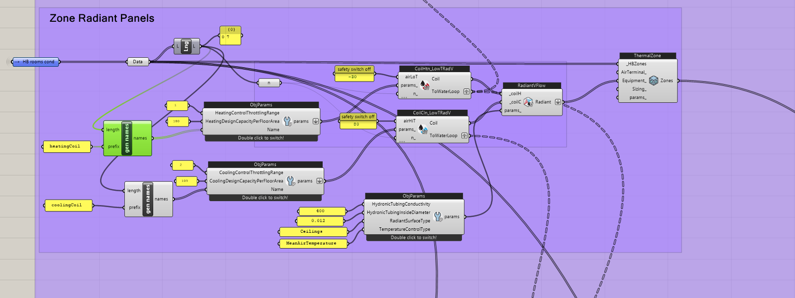Viewport: 795px width, 298px height.
Task: Click the RadiantVFlow title bar
Action: pos(532,85)
